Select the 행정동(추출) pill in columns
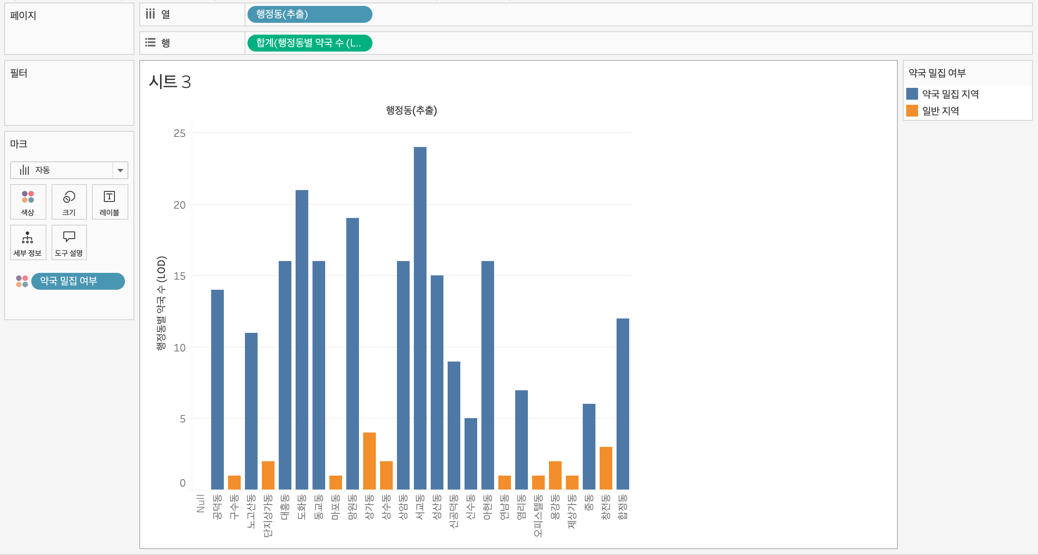This screenshot has height=555, width=1038. click(x=309, y=14)
